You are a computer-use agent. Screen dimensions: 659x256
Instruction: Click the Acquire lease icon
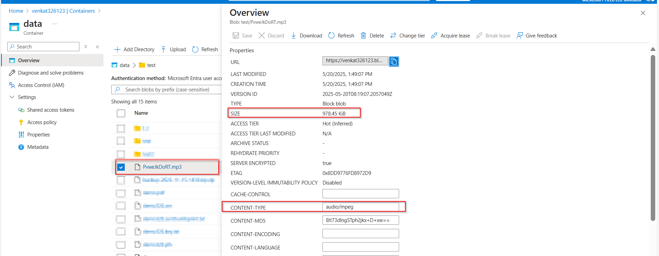click(434, 35)
